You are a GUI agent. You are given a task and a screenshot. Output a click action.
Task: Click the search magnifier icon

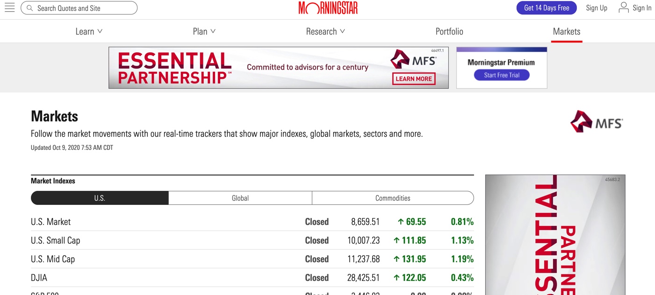[30, 8]
